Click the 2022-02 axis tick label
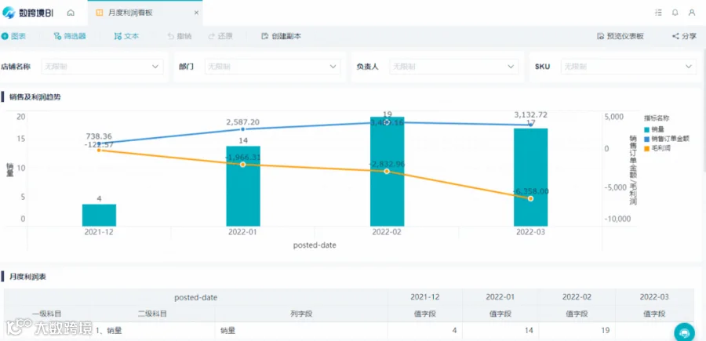Viewport: 706px width, 341px height. (x=387, y=233)
